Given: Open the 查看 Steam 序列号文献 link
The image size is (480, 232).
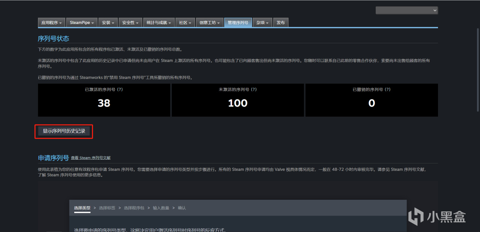Looking at the screenshot, I should click(x=90, y=158).
